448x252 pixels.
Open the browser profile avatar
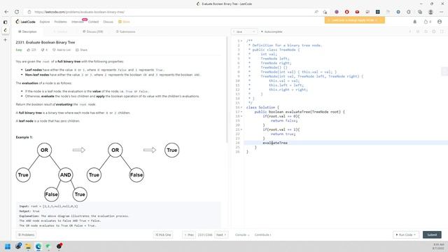430,12
